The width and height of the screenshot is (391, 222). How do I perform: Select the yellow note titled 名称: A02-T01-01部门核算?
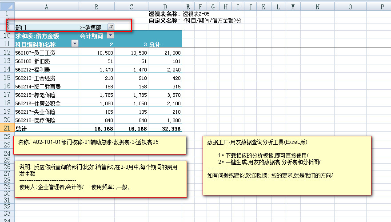100,145
